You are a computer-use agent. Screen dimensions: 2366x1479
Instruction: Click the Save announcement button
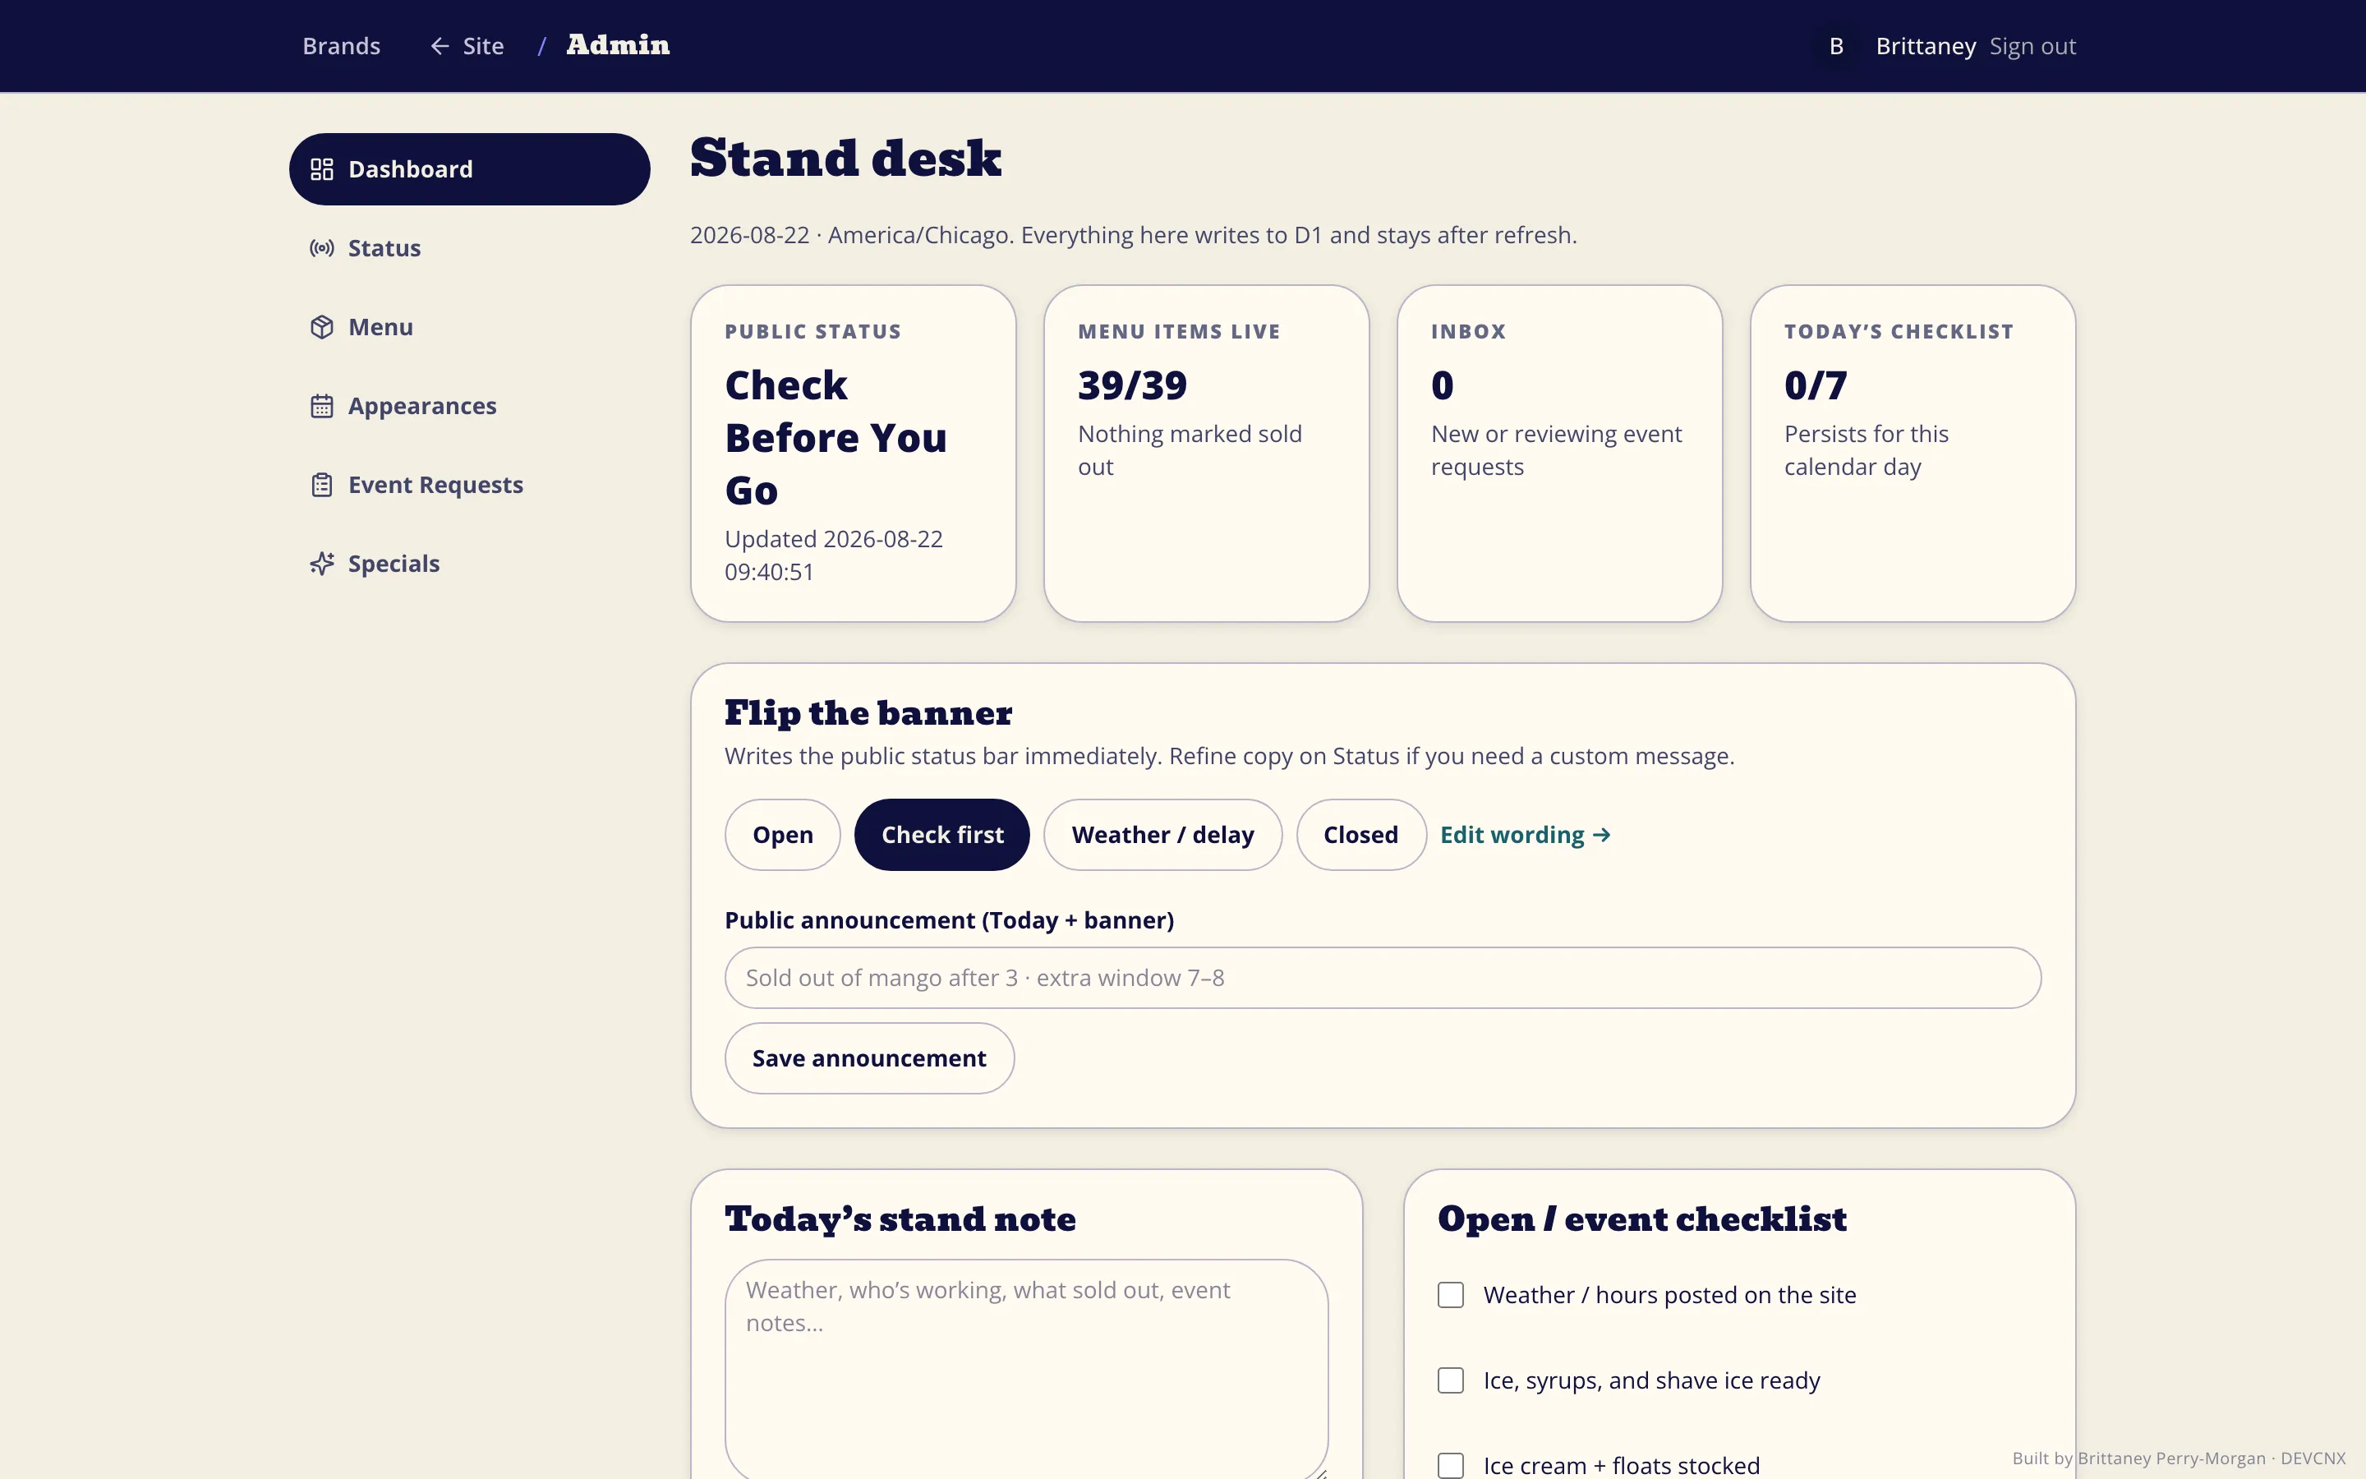pyautogui.click(x=869, y=1058)
